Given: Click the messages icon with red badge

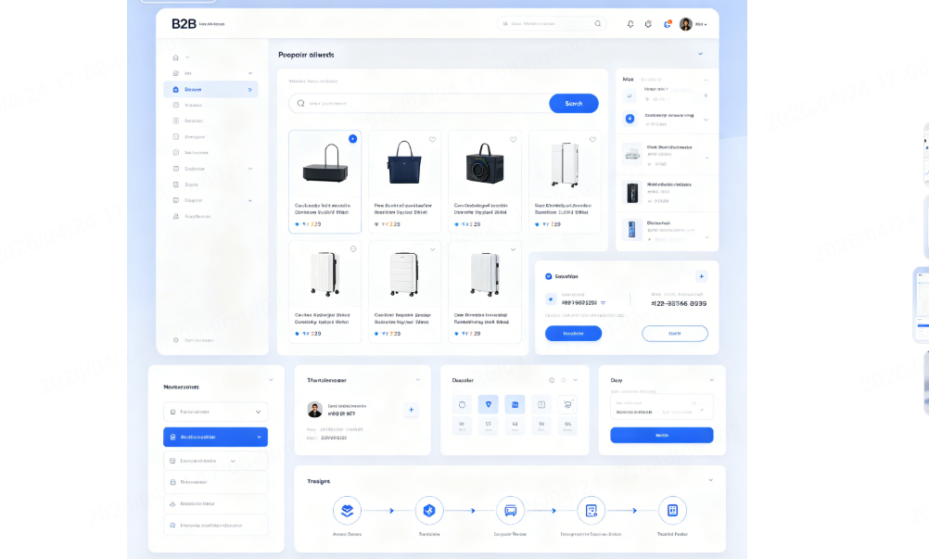Looking at the screenshot, I should [668, 23].
